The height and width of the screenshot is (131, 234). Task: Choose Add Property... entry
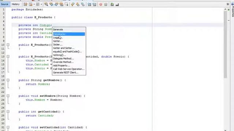69,65
